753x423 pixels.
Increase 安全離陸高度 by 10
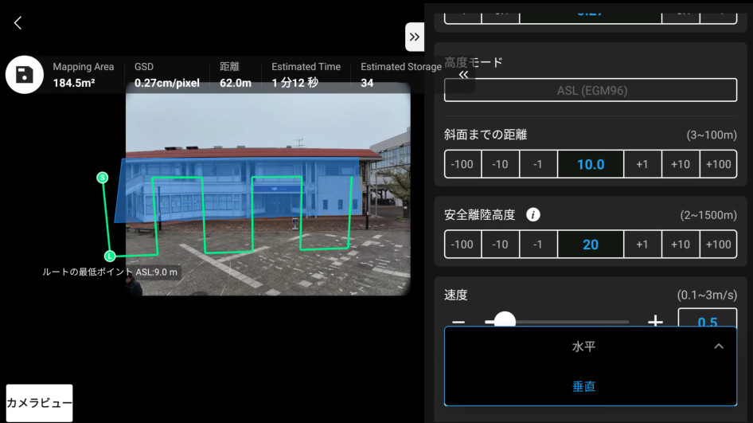[681, 245]
